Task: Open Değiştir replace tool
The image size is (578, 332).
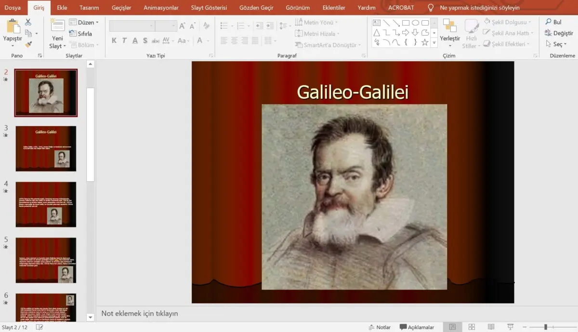Action: 559,33
